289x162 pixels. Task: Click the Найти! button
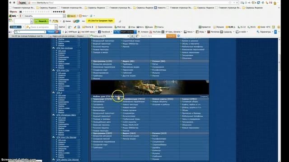[62, 27]
